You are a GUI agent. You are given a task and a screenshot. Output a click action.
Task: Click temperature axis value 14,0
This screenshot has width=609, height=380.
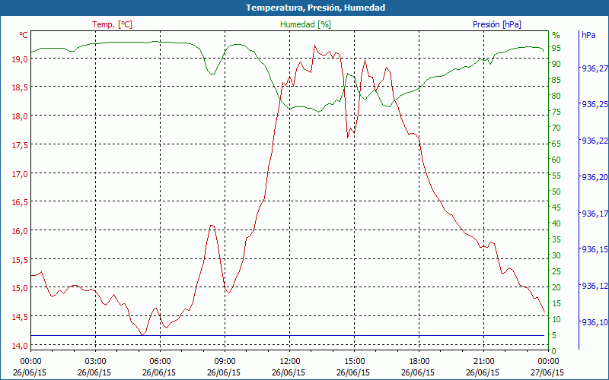[x=20, y=346]
